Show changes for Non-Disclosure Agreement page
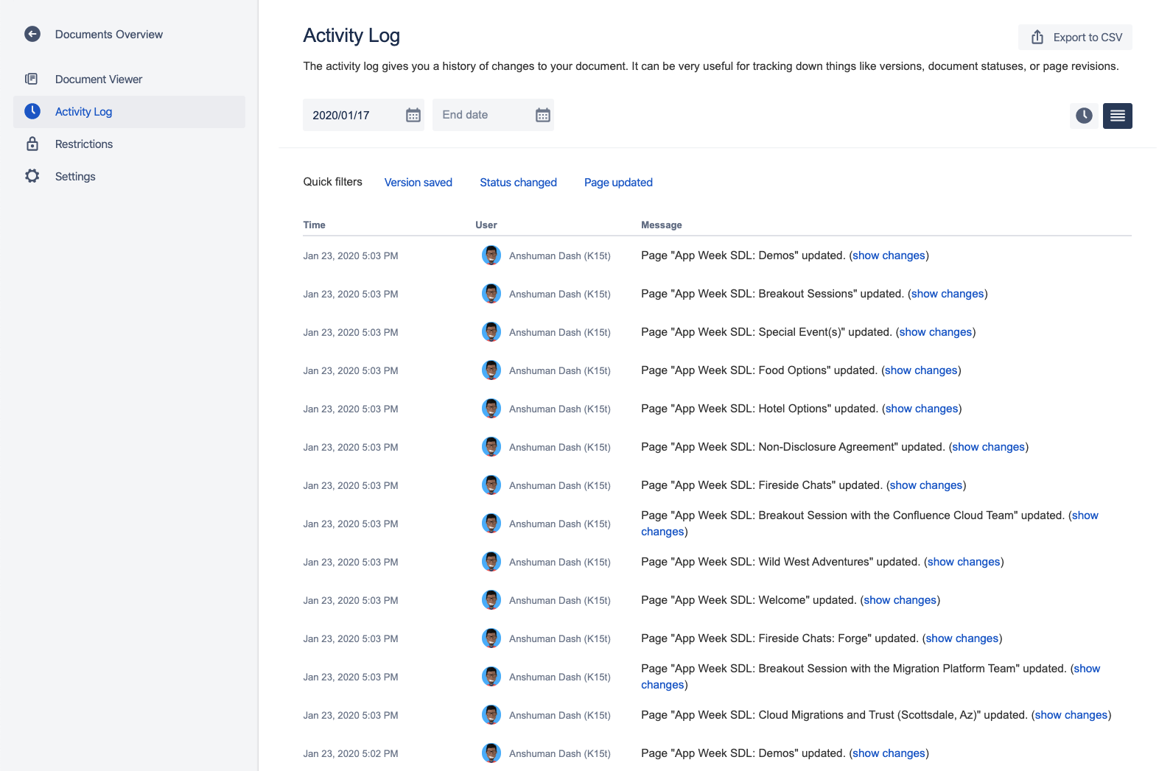Image resolution: width=1173 pixels, height=771 pixels. (x=988, y=447)
